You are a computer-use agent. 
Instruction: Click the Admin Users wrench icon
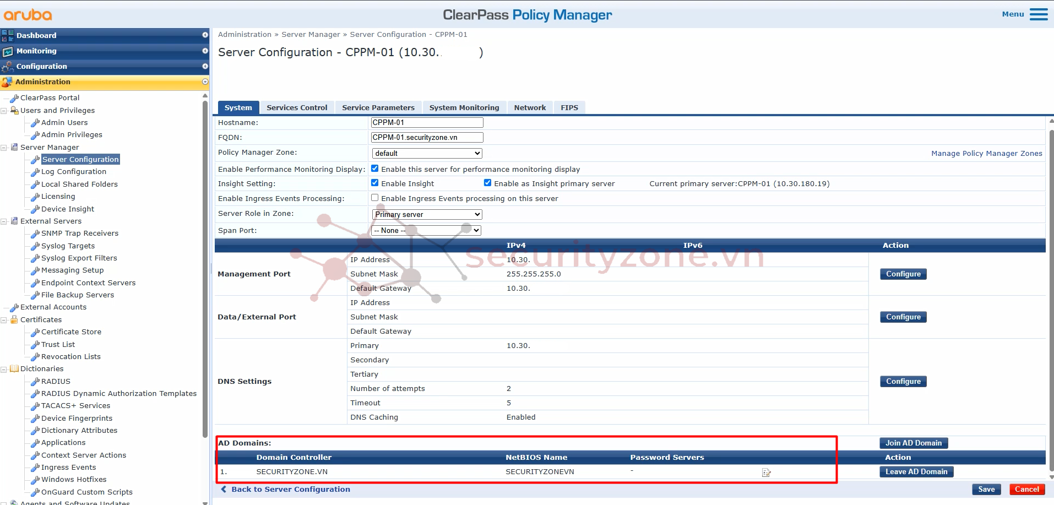(x=35, y=123)
